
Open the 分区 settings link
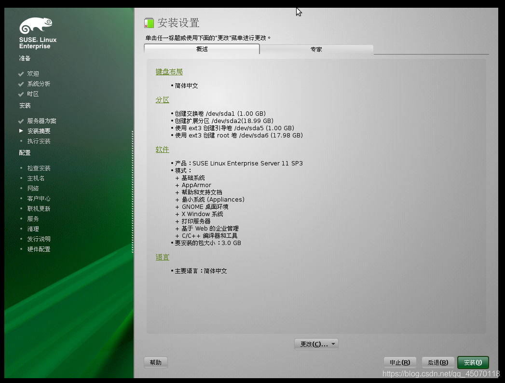[163, 100]
